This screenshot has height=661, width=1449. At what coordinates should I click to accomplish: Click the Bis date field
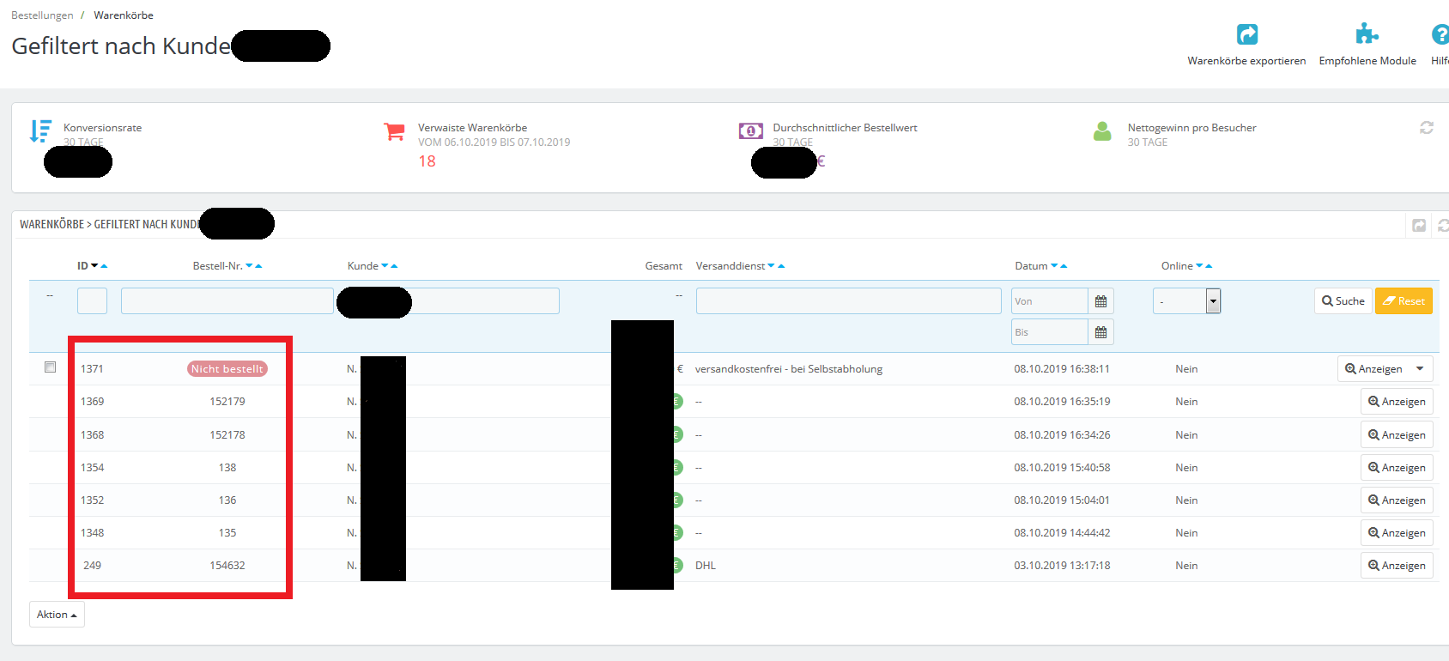[1050, 332]
